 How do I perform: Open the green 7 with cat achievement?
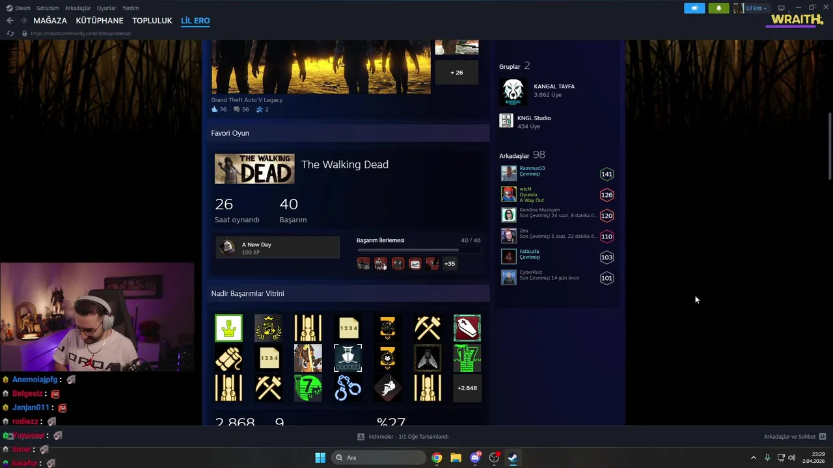(308, 388)
